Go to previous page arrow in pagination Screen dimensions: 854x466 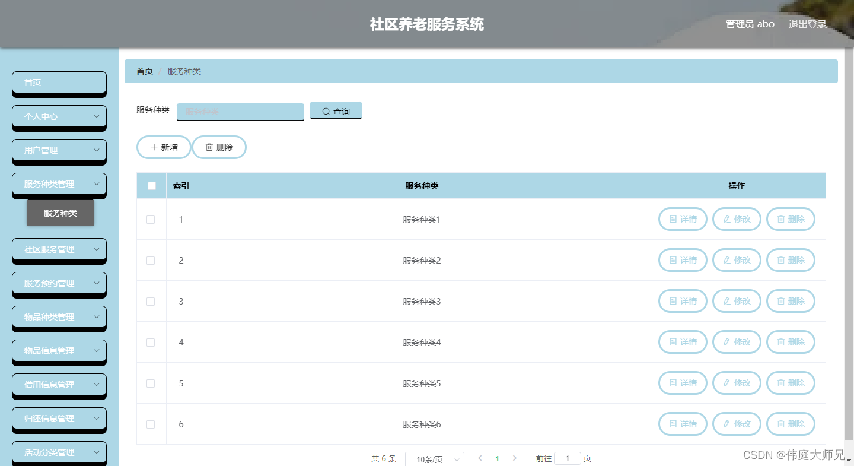[x=480, y=458]
